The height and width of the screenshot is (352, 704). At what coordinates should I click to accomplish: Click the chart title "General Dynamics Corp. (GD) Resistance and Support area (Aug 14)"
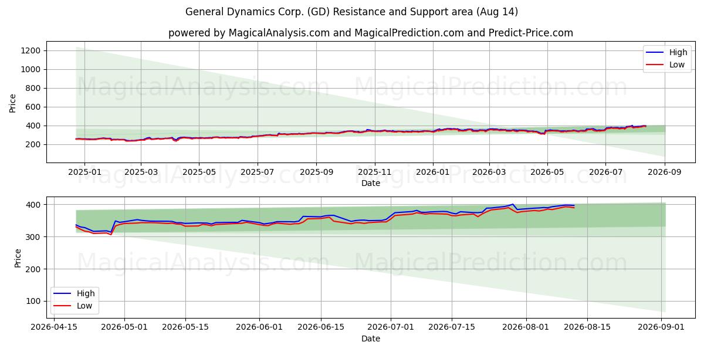(351, 12)
